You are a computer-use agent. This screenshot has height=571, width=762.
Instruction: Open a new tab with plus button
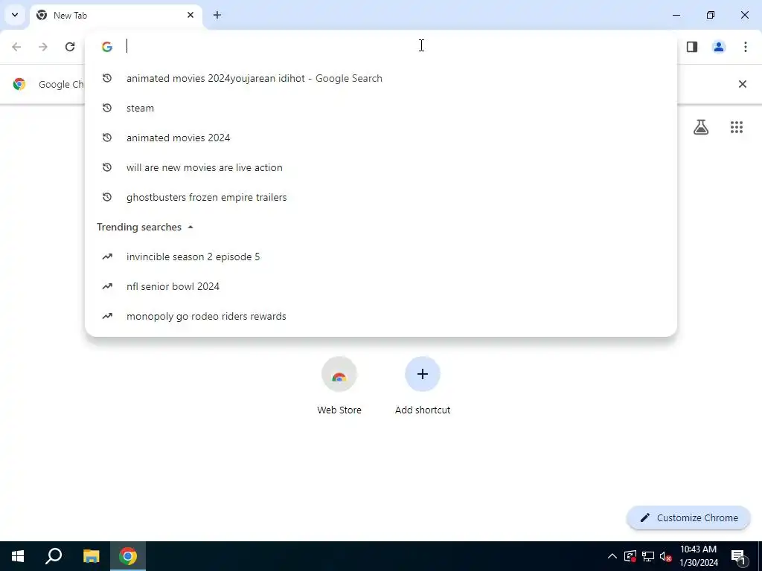tap(217, 15)
